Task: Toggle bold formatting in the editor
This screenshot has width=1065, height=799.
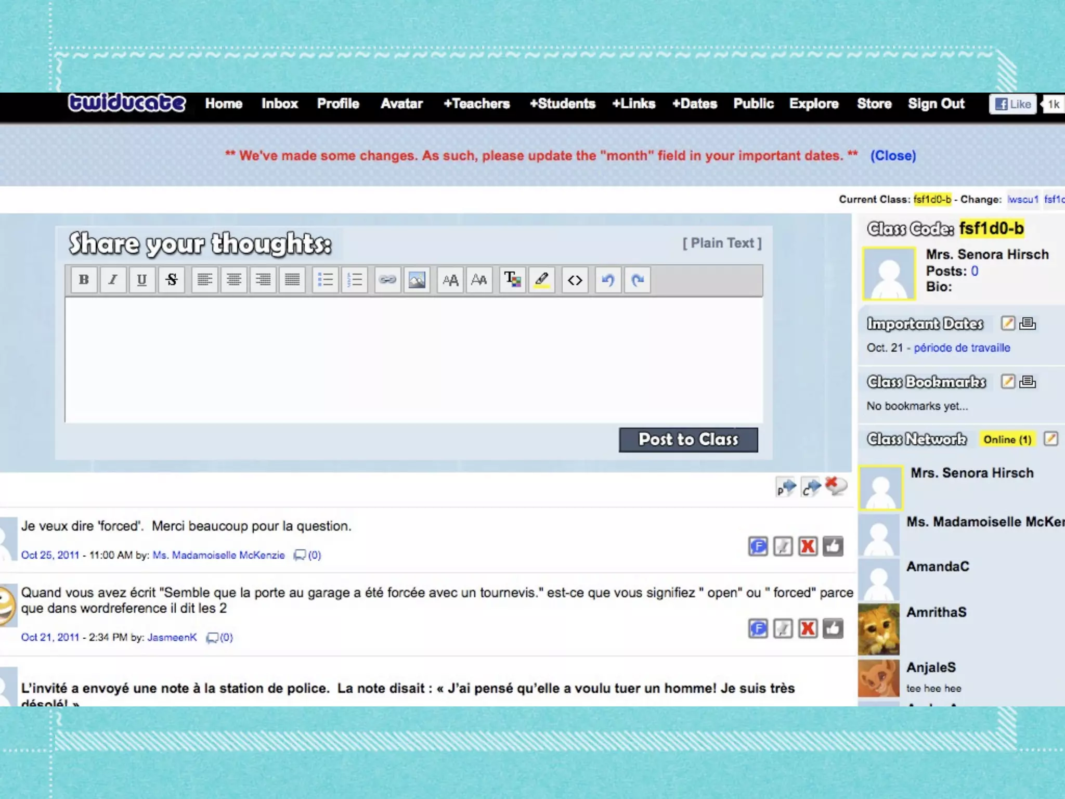Action: (x=84, y=280)
